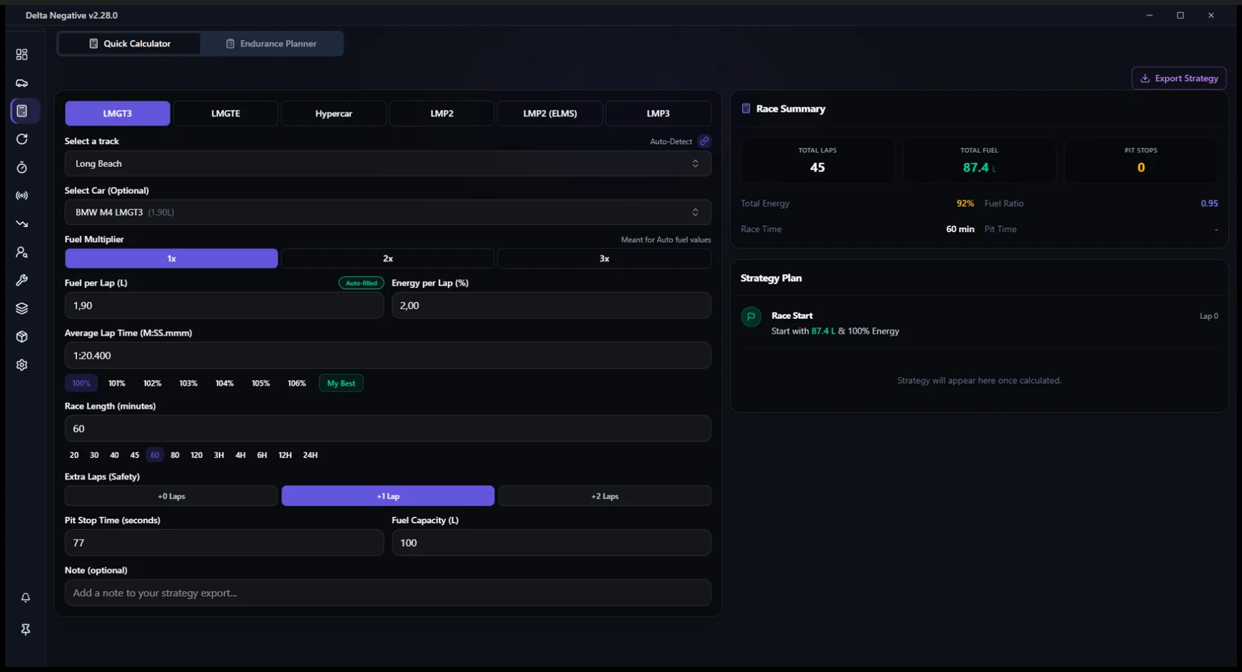This screenshot has width=1242, height=672.
Task: Open the wrench tool sidebar icon
Action: [22, 280]
